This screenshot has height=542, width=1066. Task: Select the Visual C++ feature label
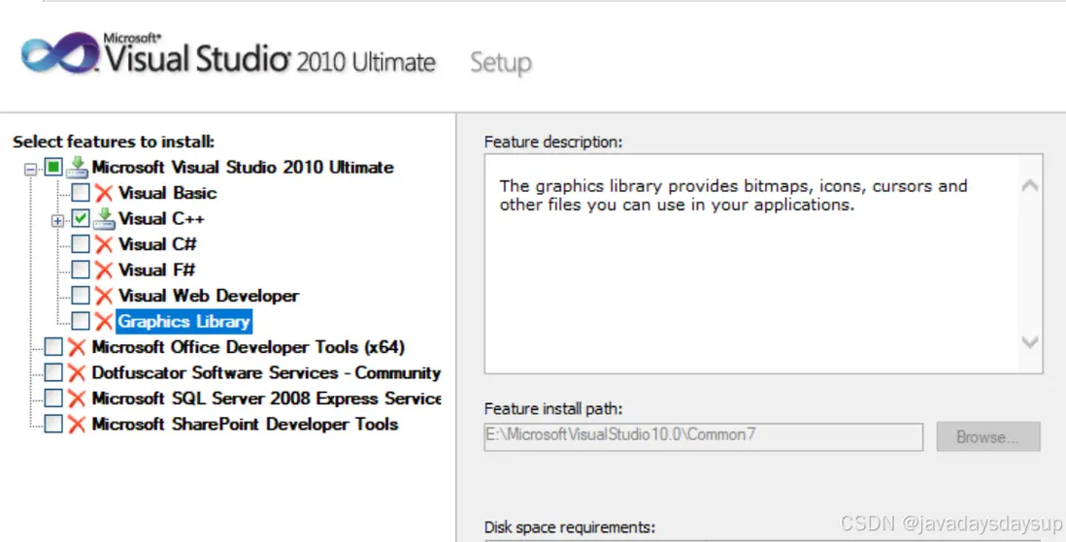[161, 219]
